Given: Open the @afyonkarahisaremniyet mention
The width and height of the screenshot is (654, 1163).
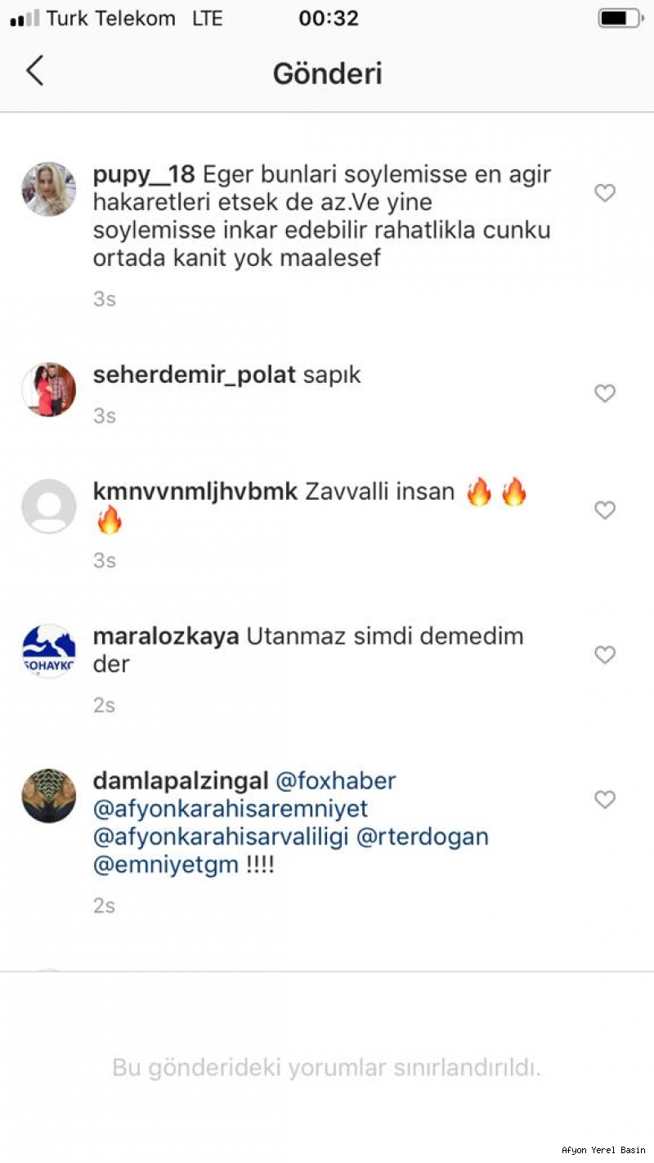Looking at the screenshot, I should 231,809.
